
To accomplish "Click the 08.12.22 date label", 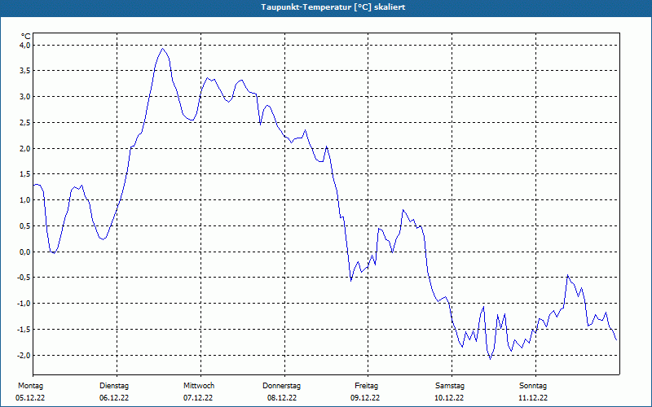I will click(282, 398).
